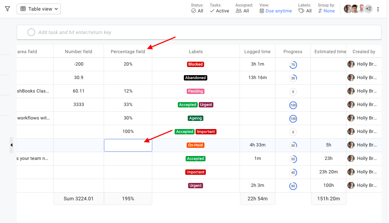Collapse the left sidebar arrow handle

[11, 145]
